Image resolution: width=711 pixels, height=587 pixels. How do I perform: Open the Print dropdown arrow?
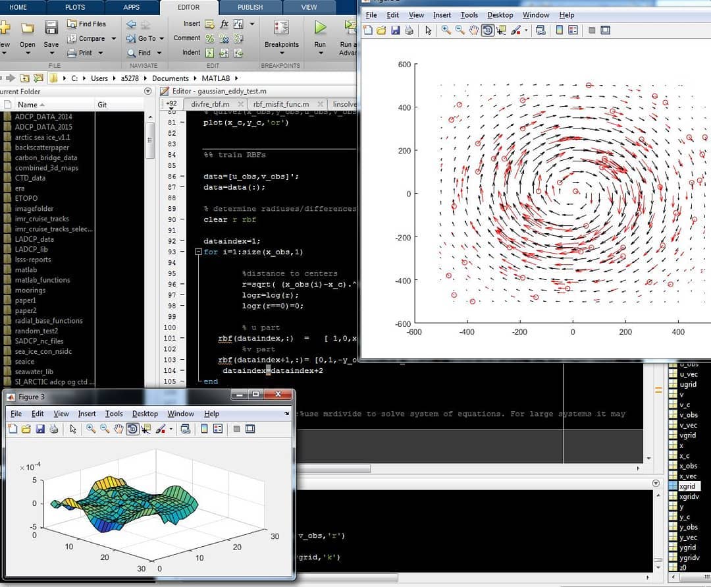101,53
